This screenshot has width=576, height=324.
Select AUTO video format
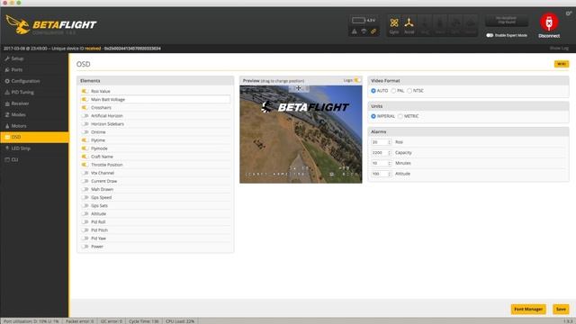click(x=373, y=91)
